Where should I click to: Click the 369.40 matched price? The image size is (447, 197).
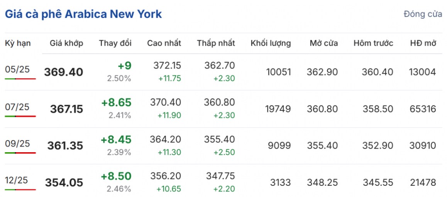[x=64, y=72]
